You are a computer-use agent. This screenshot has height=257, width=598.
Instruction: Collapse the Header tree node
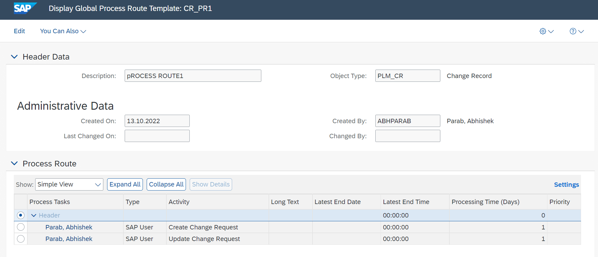coord(34,215)
